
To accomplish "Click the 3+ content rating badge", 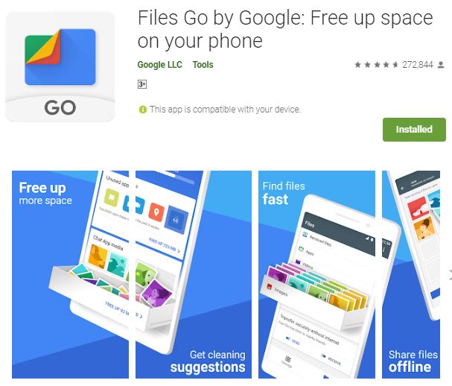I will [x=142, y=84].
